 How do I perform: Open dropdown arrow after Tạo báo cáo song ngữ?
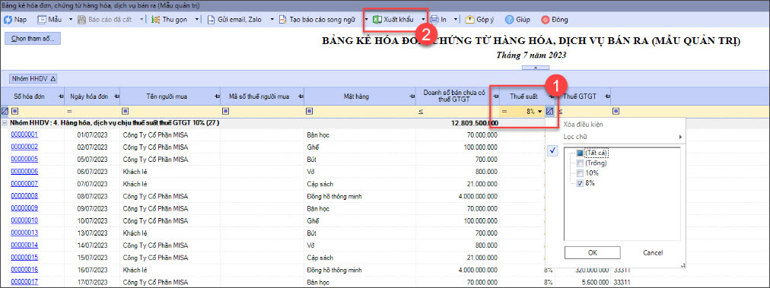(x=365, y=20)
